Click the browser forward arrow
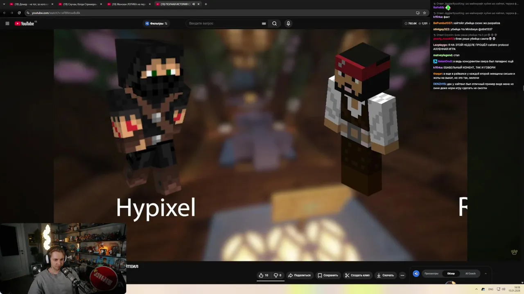The height and width of the screenshot is (294, 524). (11, 13)
